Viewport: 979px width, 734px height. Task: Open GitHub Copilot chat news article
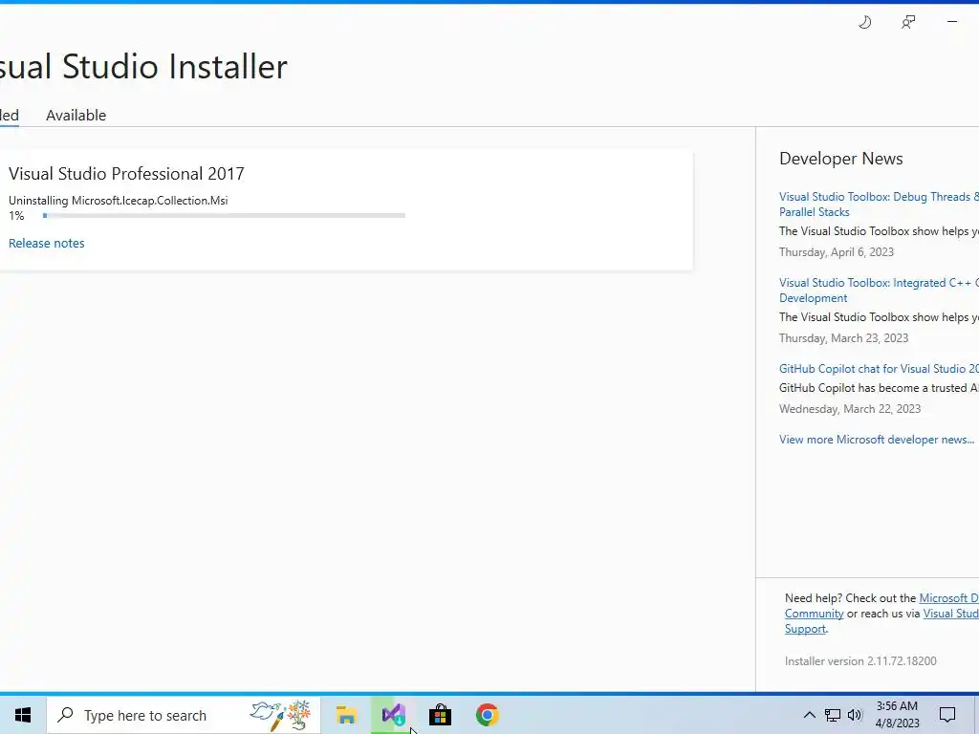[x=879, y=369]
